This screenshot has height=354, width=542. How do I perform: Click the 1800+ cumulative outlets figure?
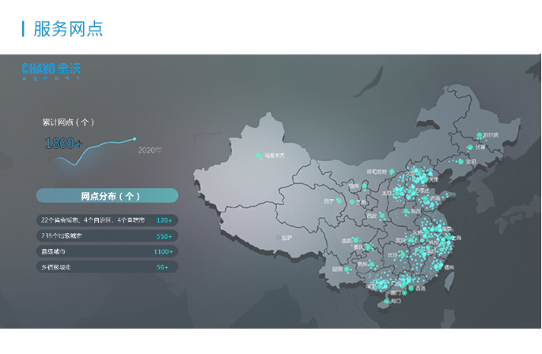[x=63, y=143]
